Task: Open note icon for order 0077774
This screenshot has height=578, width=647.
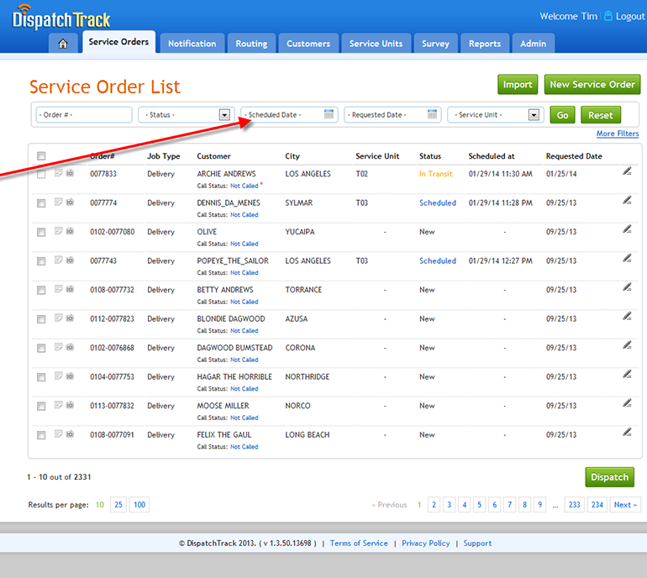Action: [58, 202]
